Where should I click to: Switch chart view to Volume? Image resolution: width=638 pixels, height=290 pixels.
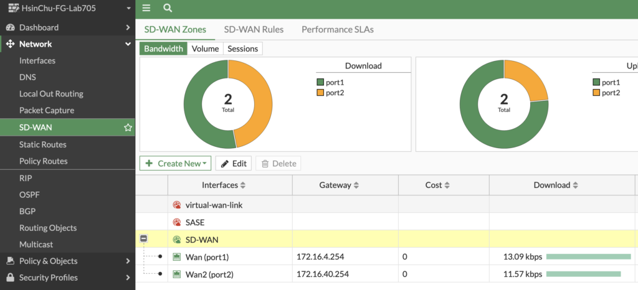(205, 49)
